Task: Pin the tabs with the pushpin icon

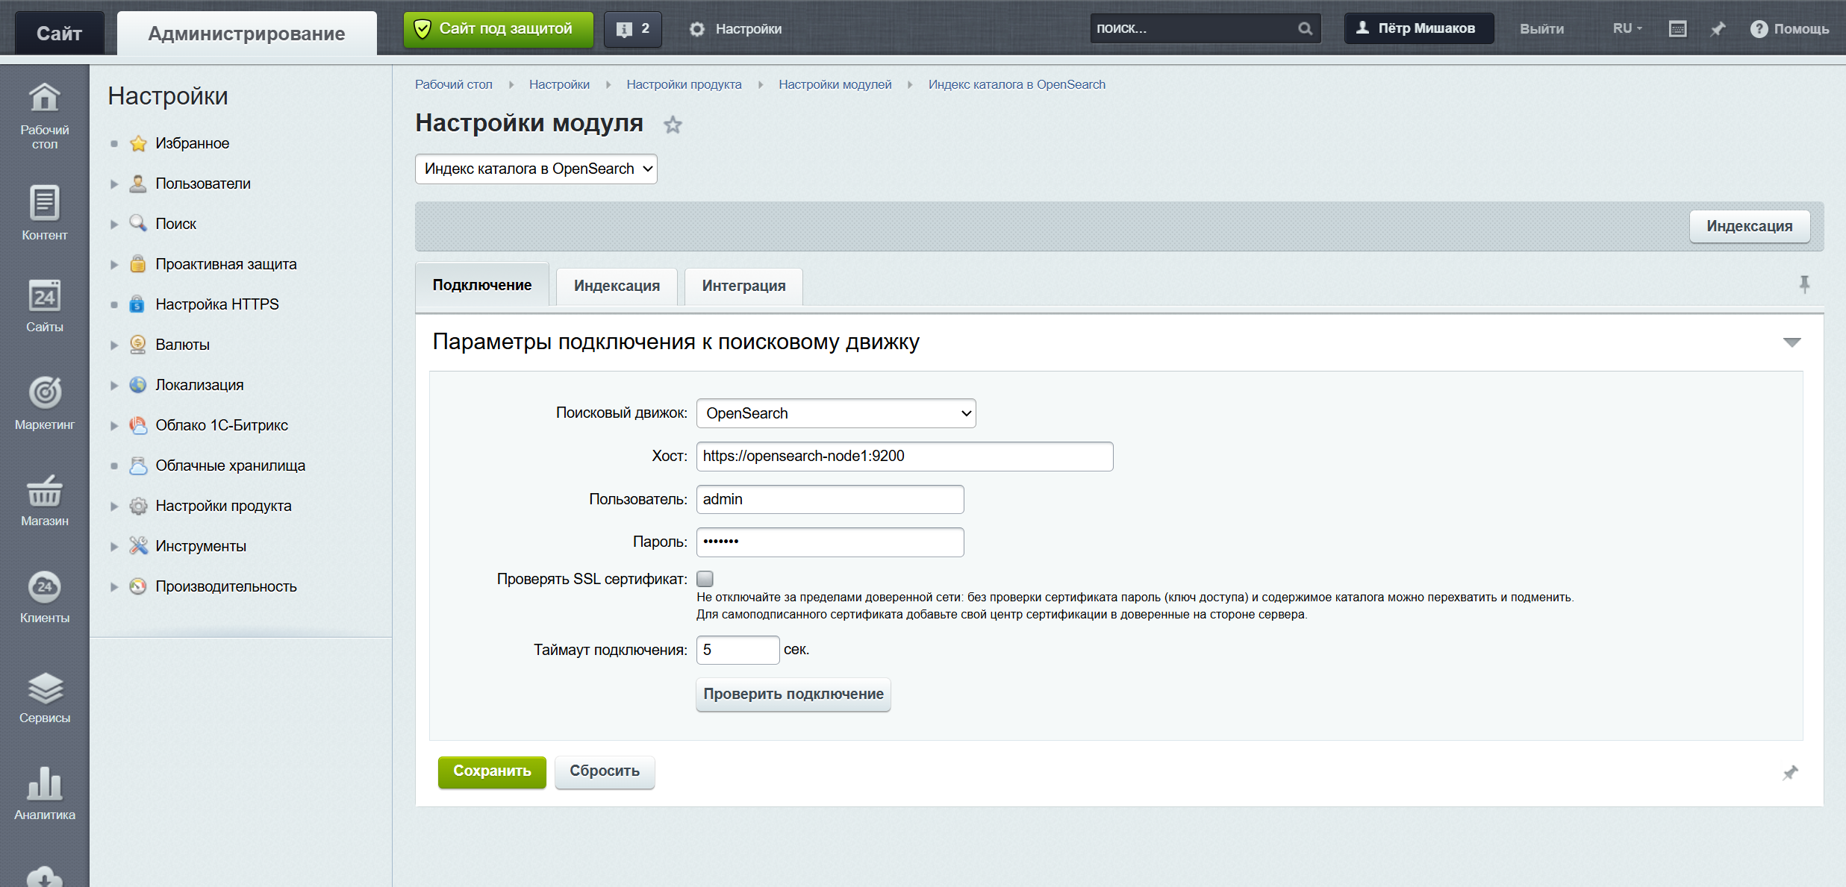Action: pyautogui.click(x=1804, y=284)
